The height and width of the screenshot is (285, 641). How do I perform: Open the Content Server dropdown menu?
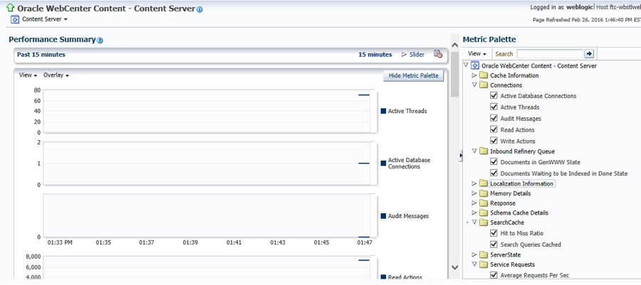pos(45,19)
